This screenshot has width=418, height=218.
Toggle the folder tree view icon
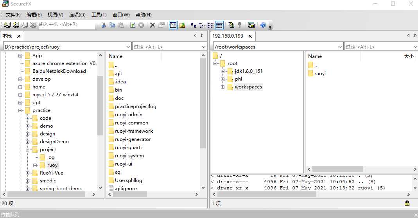tap(173, 25)
